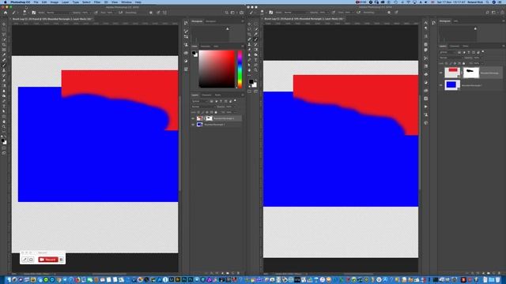Screen dimensions: 506x284
Task: Open Finder from the Dock
Action: [x=9, y=280]
